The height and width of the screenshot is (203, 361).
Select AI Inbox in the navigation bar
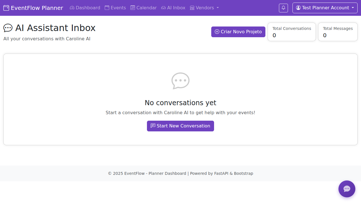173,8
